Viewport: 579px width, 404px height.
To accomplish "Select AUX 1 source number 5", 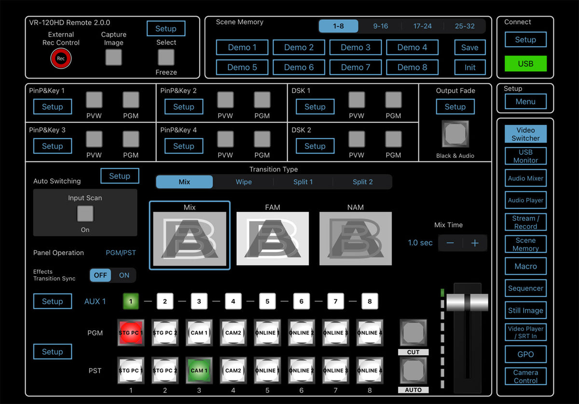I will pyautogui.click(x=267, y=301).
